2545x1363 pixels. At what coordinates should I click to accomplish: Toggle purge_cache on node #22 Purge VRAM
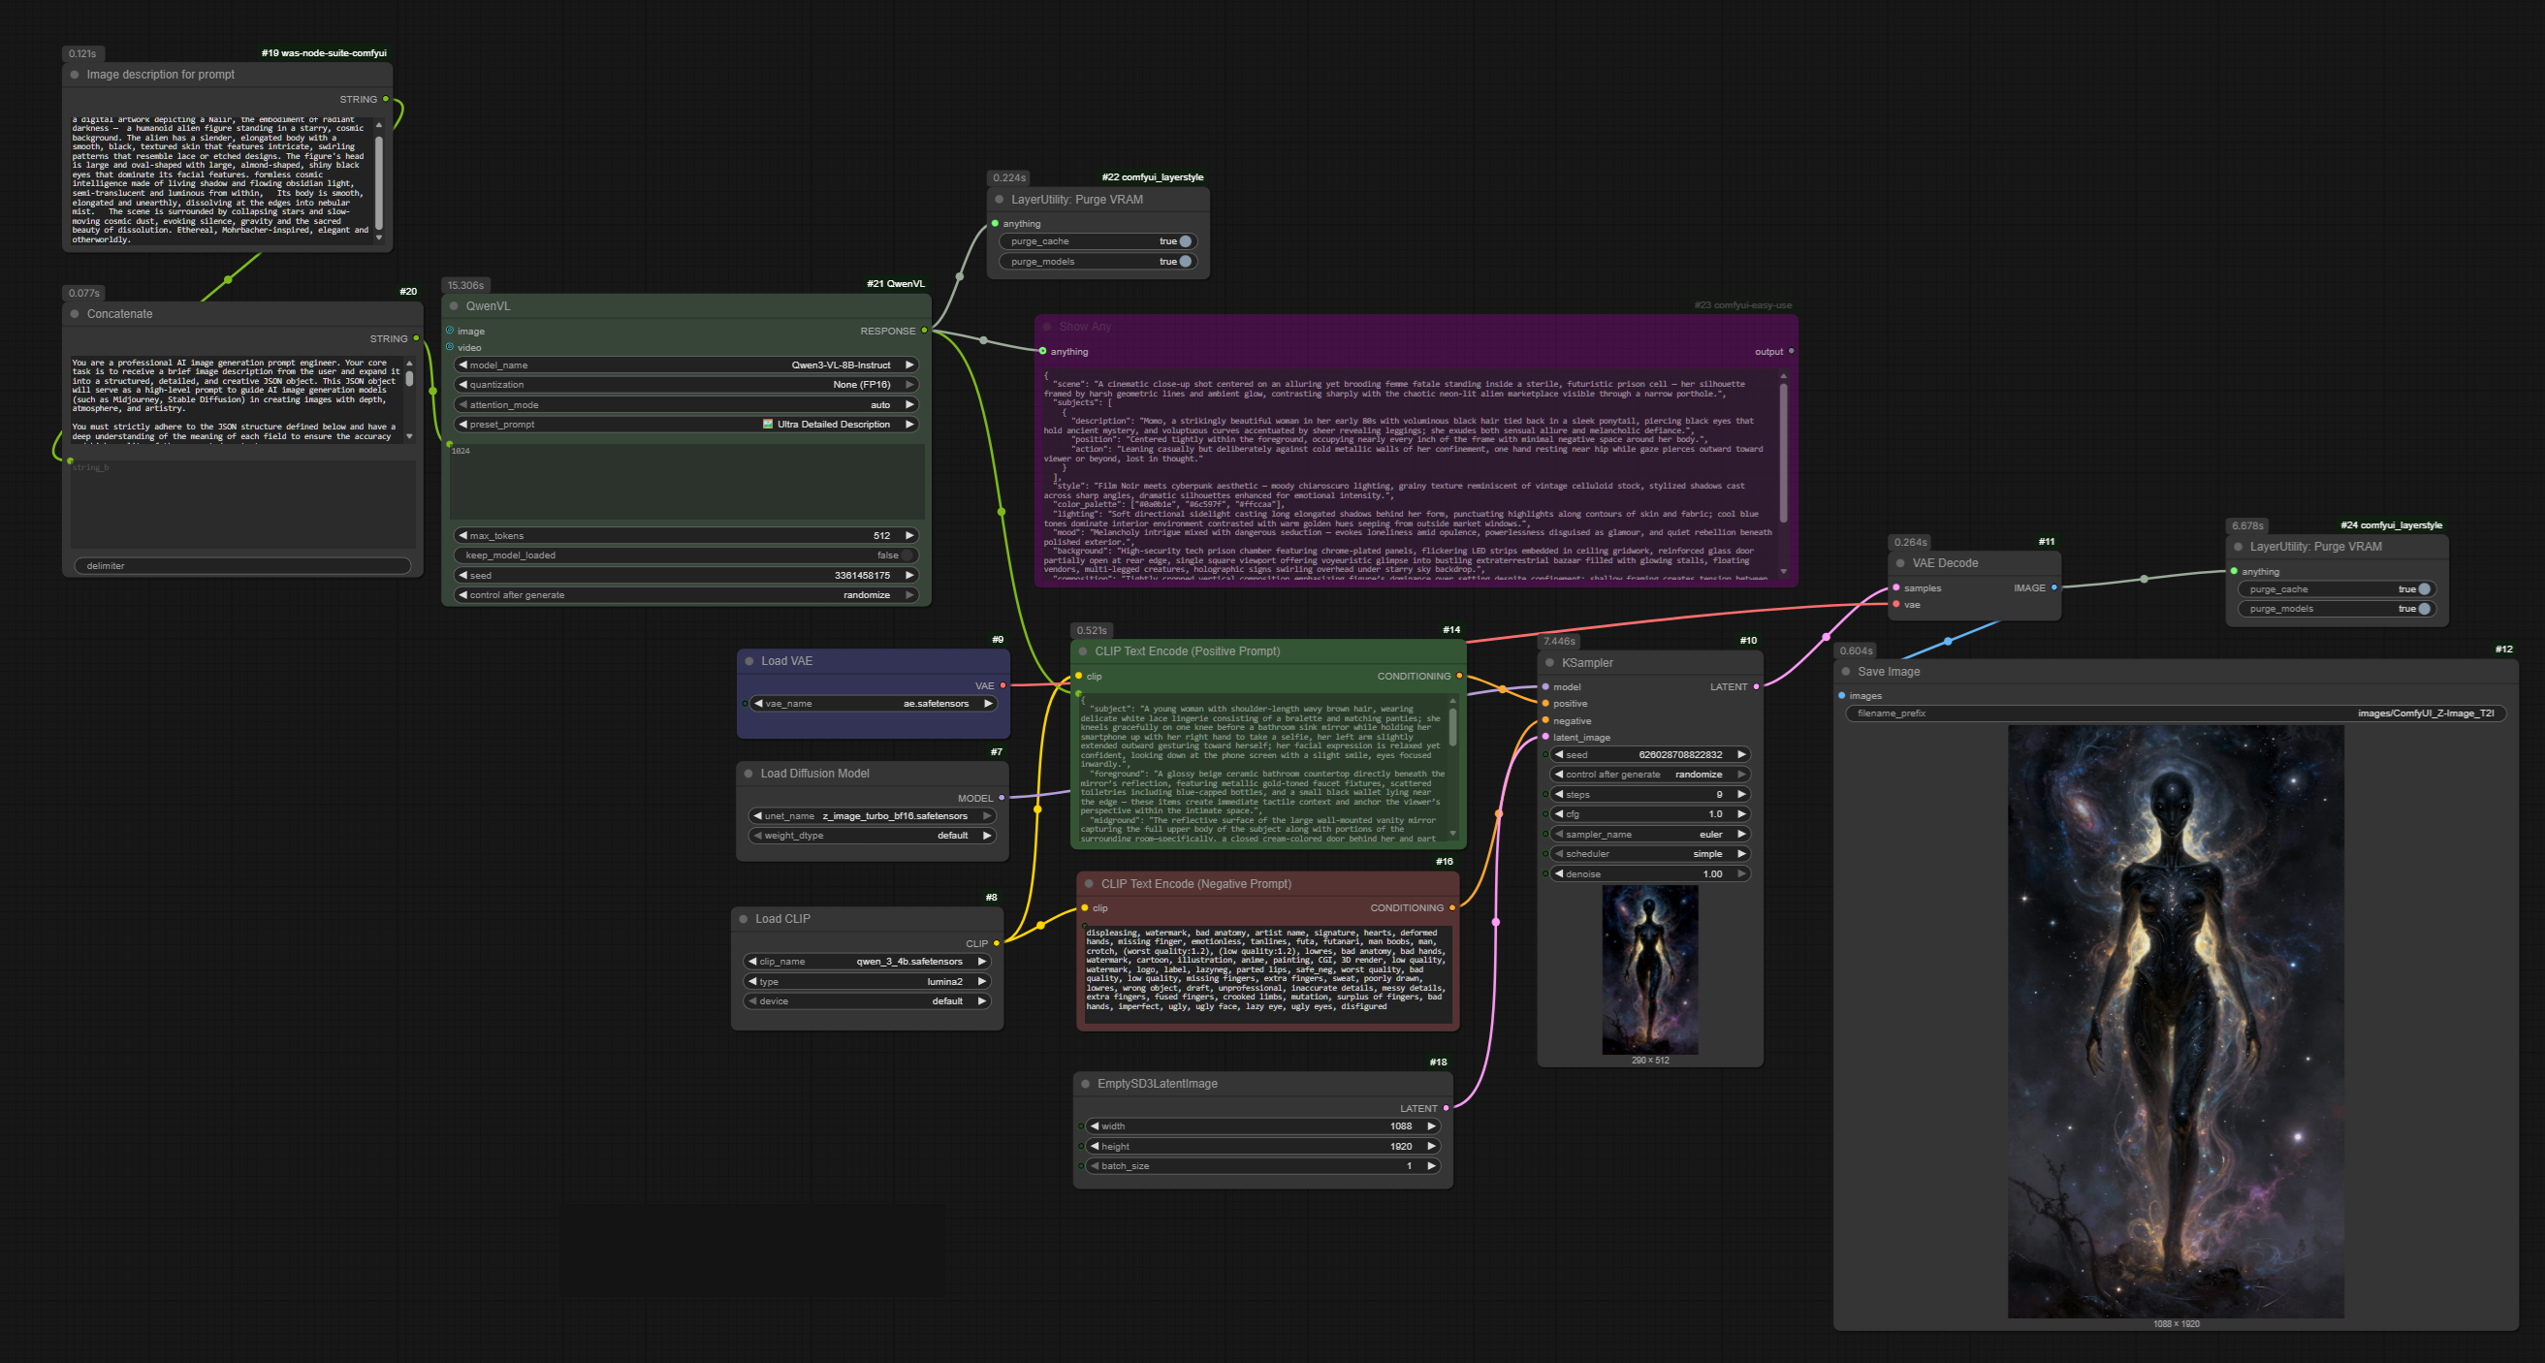1185,241
